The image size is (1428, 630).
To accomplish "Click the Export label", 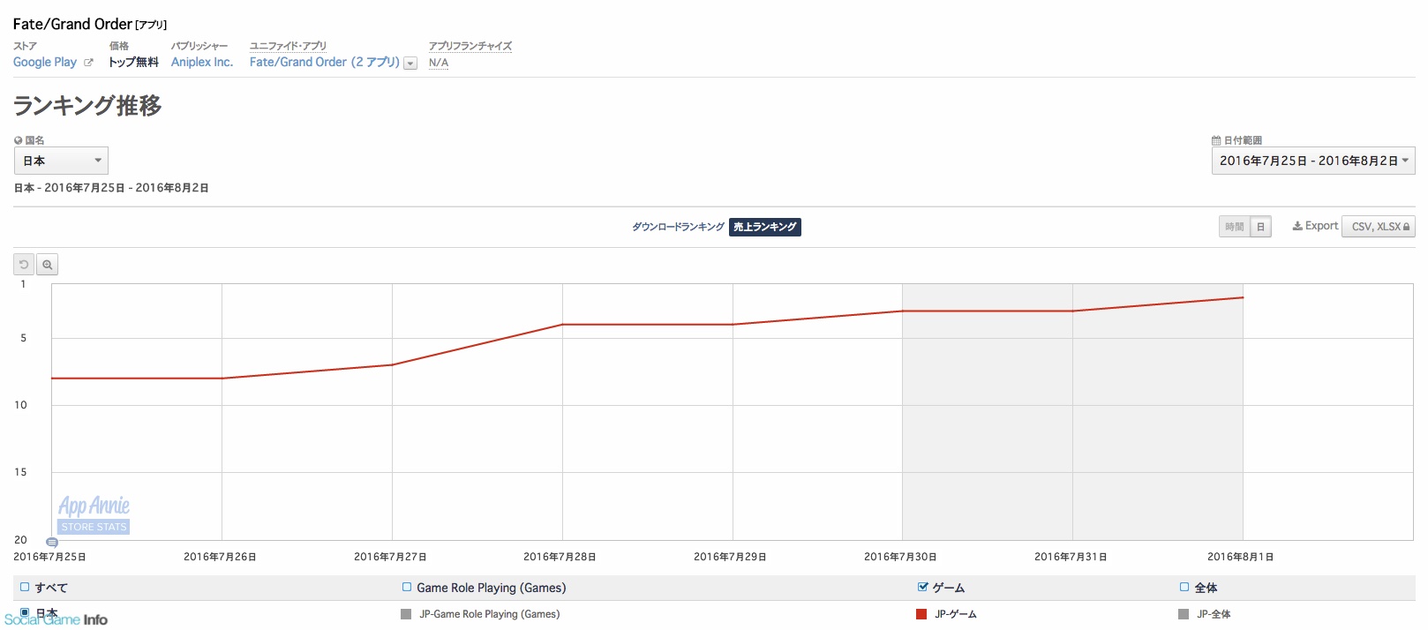I will point(1322,226).
